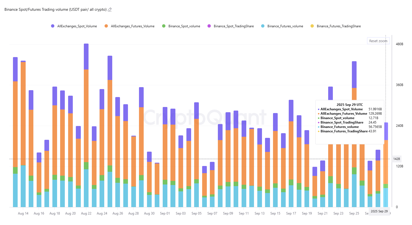Click the blue Binance_Futures_volume legend dot
Viewport: 412px width, 225px height.
pyautogui.click(x=263, y=26)
